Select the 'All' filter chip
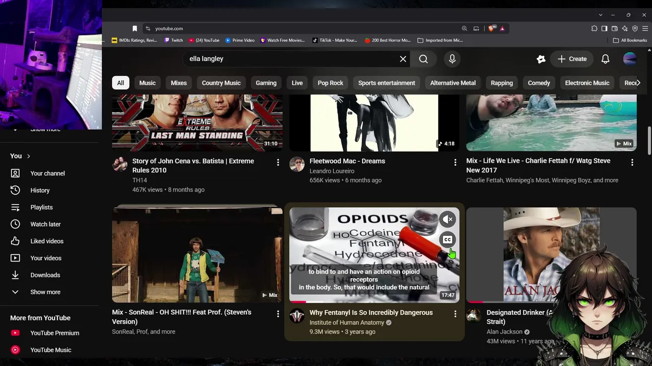 (x=120, y=83)
